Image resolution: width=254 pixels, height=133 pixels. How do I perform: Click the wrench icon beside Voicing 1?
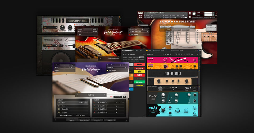pos(124,97)
